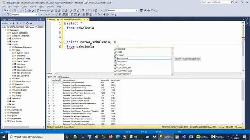Click the Save All icon

pos(33,10)
